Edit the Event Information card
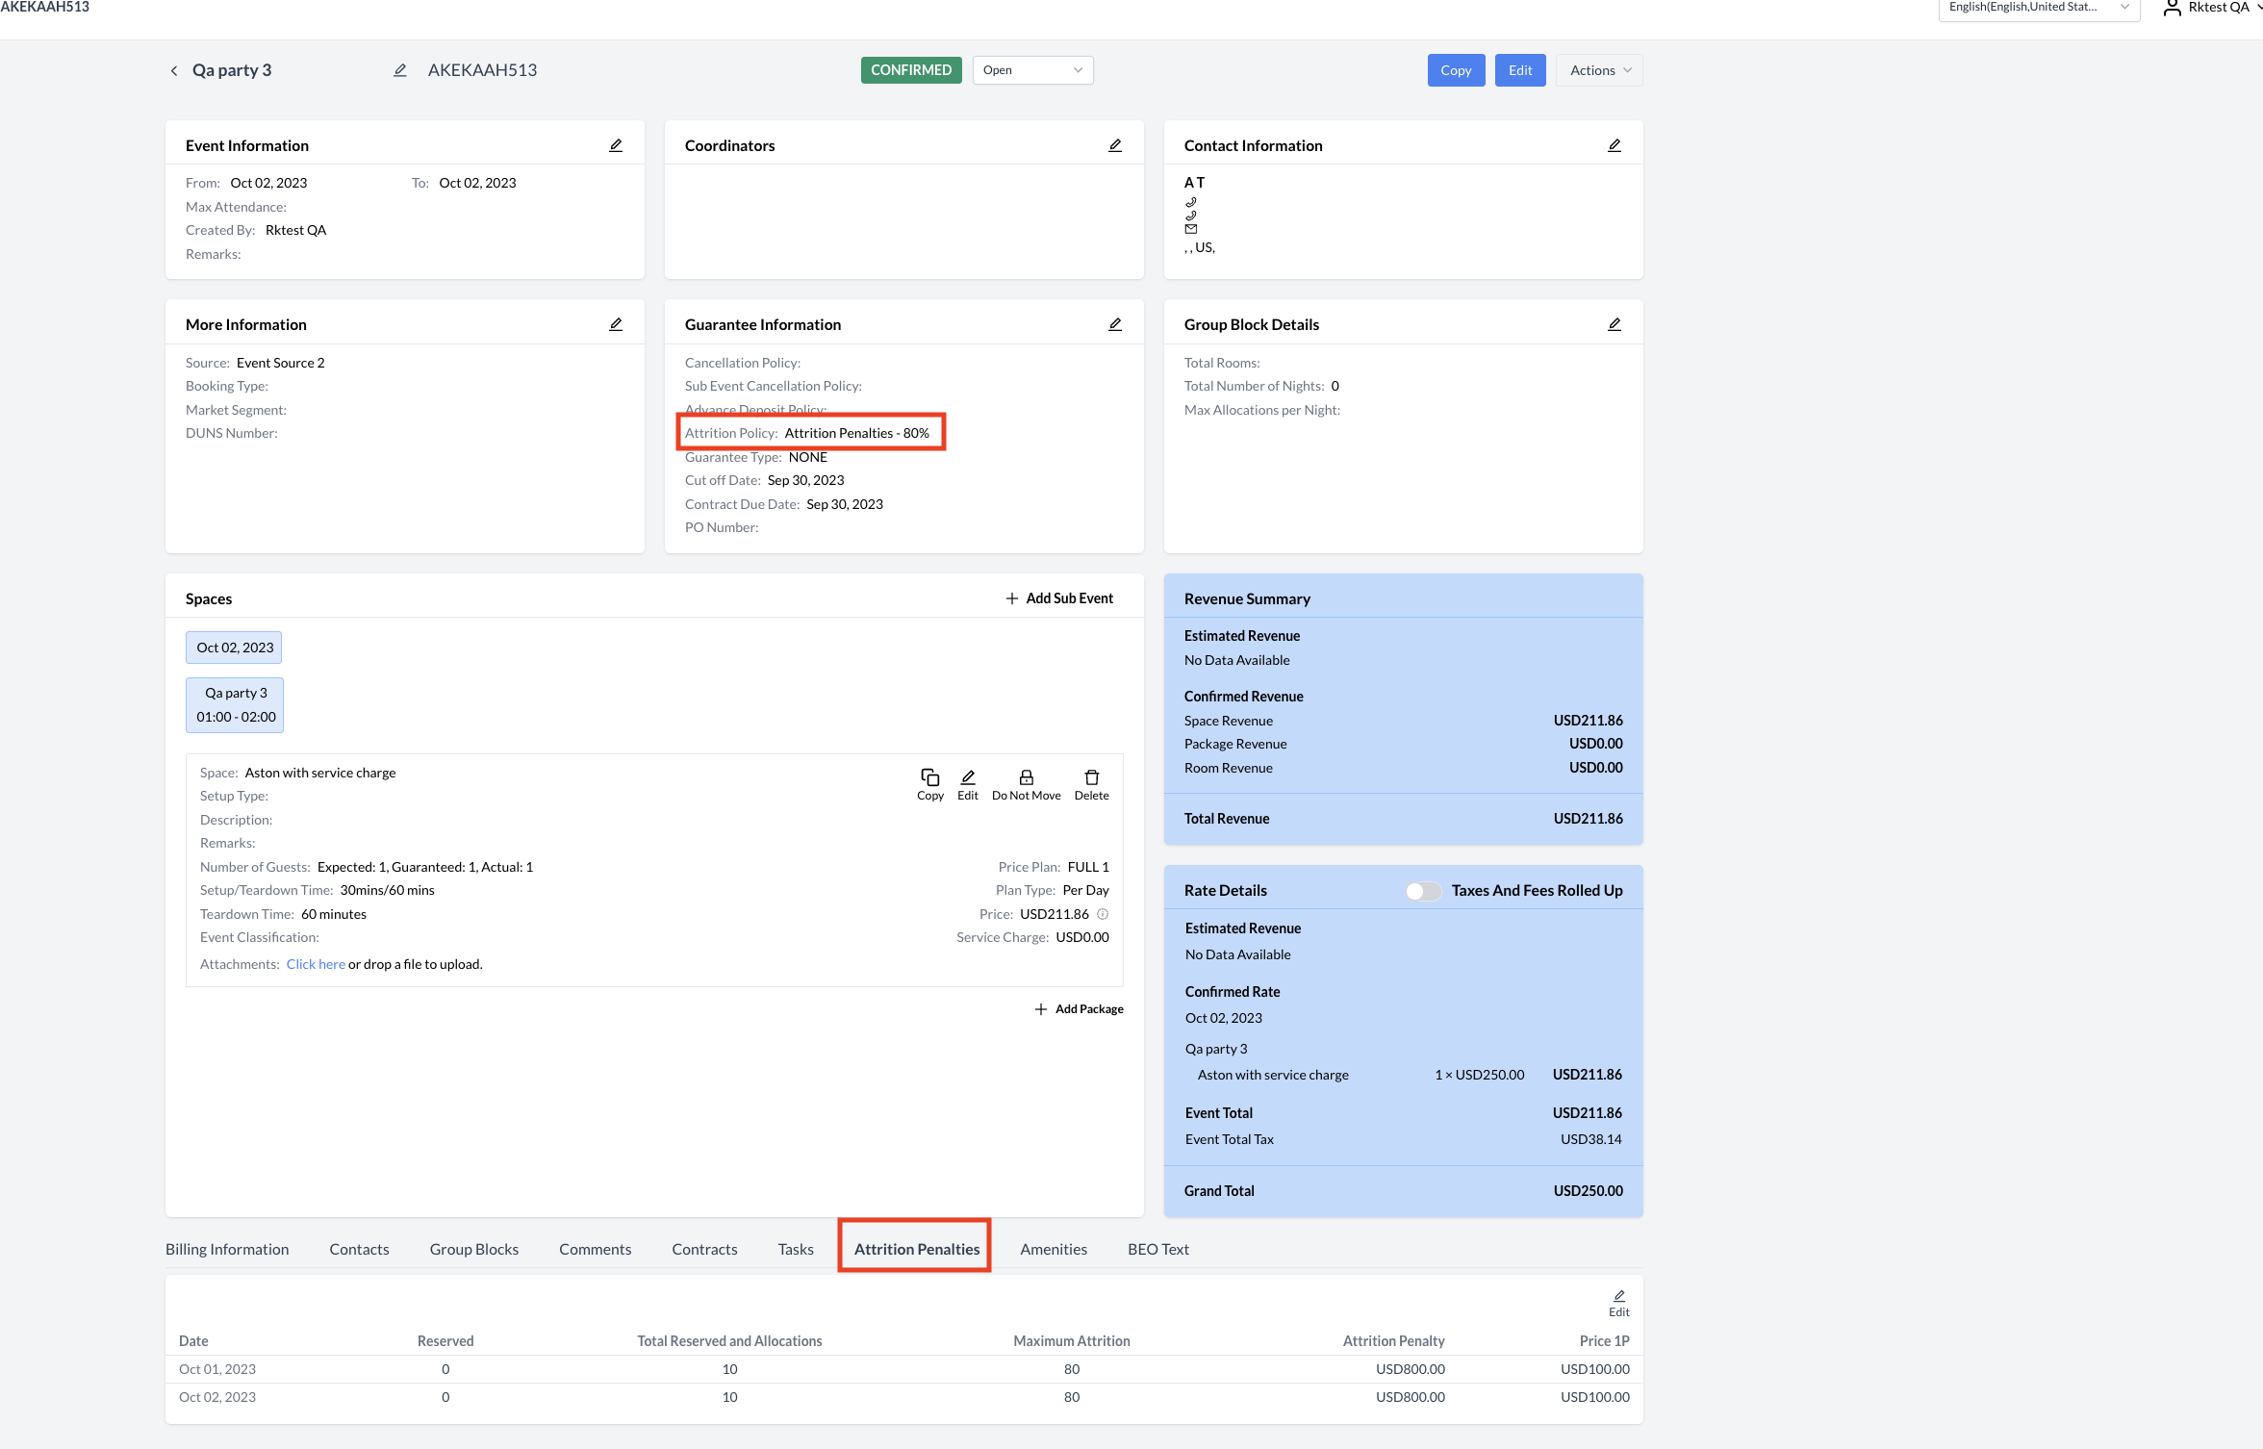The height and width of the screenshot is (1449, 2263). click(616, 145)
